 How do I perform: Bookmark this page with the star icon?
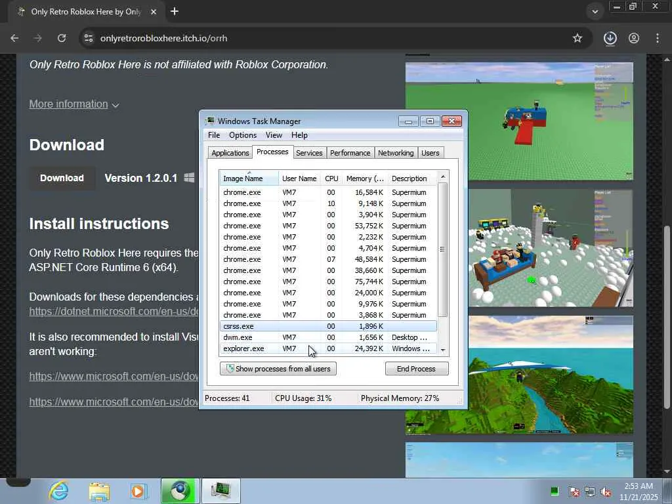coord(577,38)
